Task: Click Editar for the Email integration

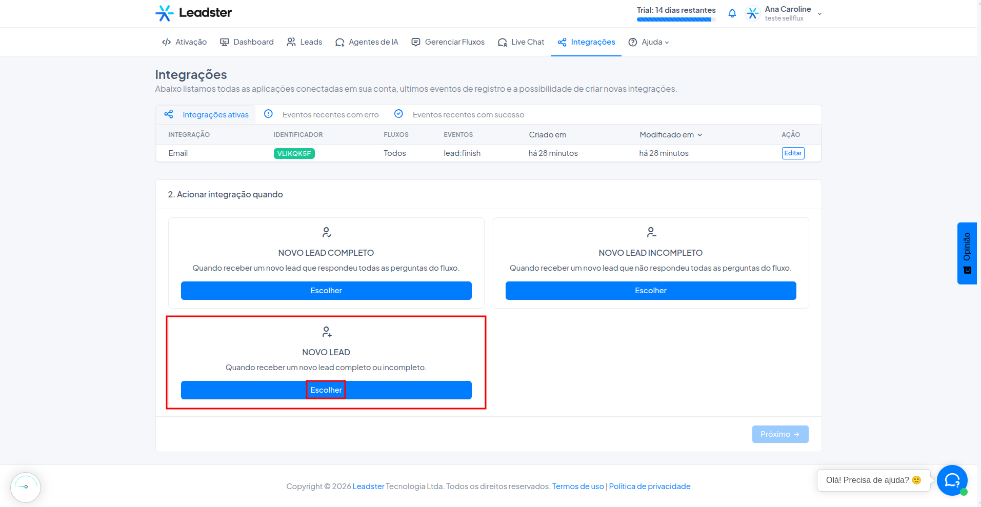Action: pos(793,153)
